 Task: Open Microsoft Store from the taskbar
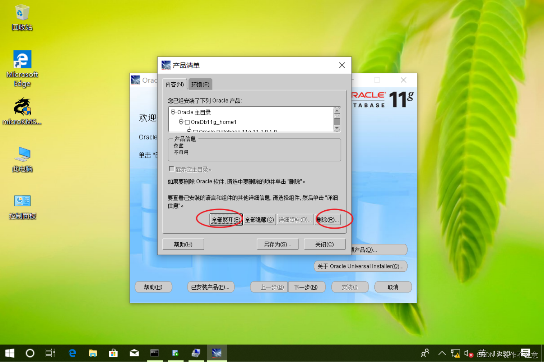(x=113, y=353)
